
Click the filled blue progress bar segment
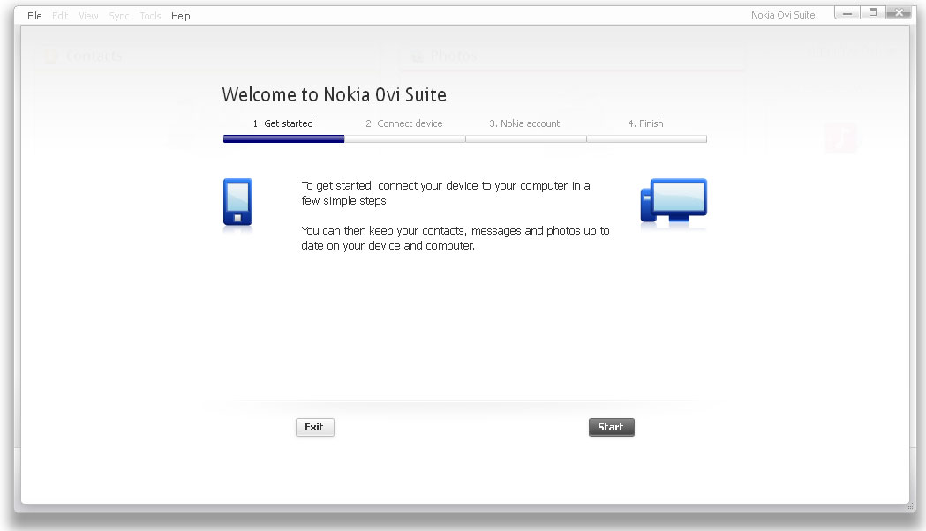click(x=283, y=139)
